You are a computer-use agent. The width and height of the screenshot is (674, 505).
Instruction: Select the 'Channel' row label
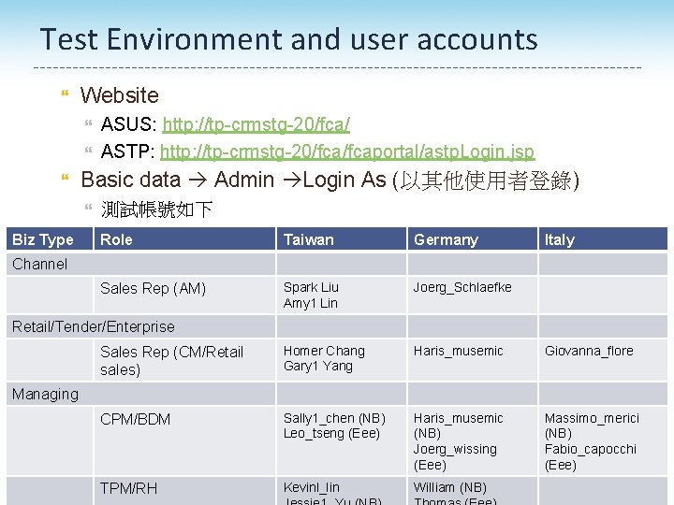(x=39, y=264)
